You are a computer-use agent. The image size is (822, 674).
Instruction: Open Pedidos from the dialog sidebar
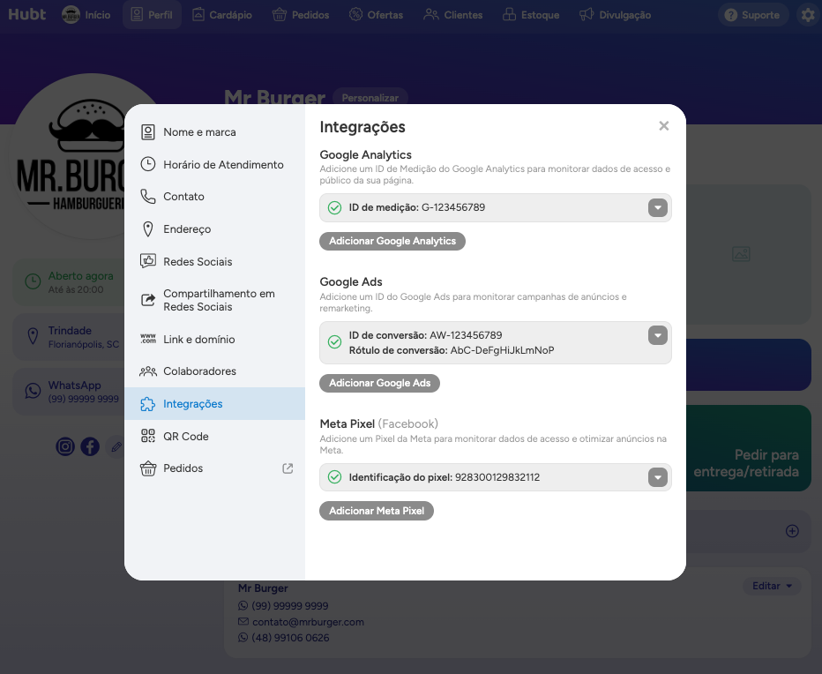215,468
